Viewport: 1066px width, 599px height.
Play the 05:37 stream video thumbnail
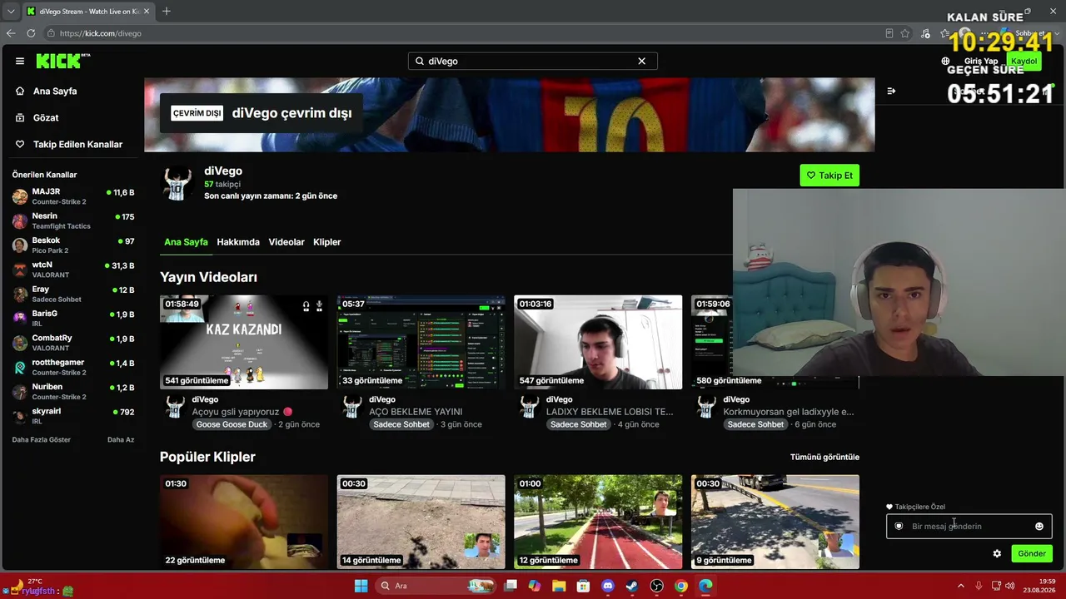click(x=421, y=342)
